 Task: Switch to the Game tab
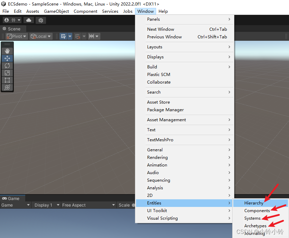(x=11, y=199)
